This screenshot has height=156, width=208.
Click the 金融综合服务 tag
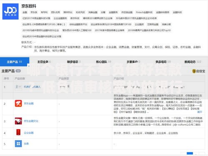163,12
